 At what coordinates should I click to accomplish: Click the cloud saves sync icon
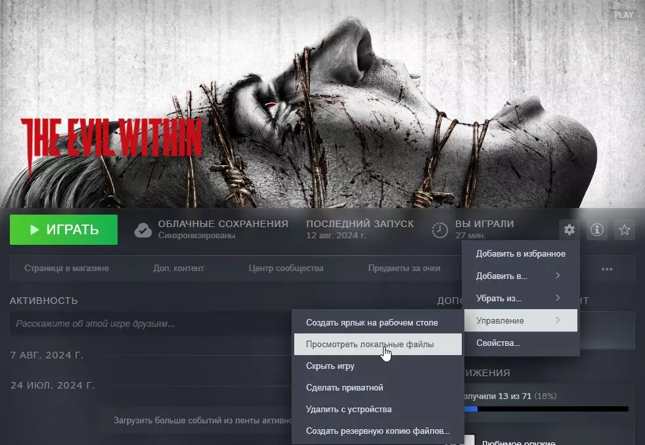tap(143, 230)
